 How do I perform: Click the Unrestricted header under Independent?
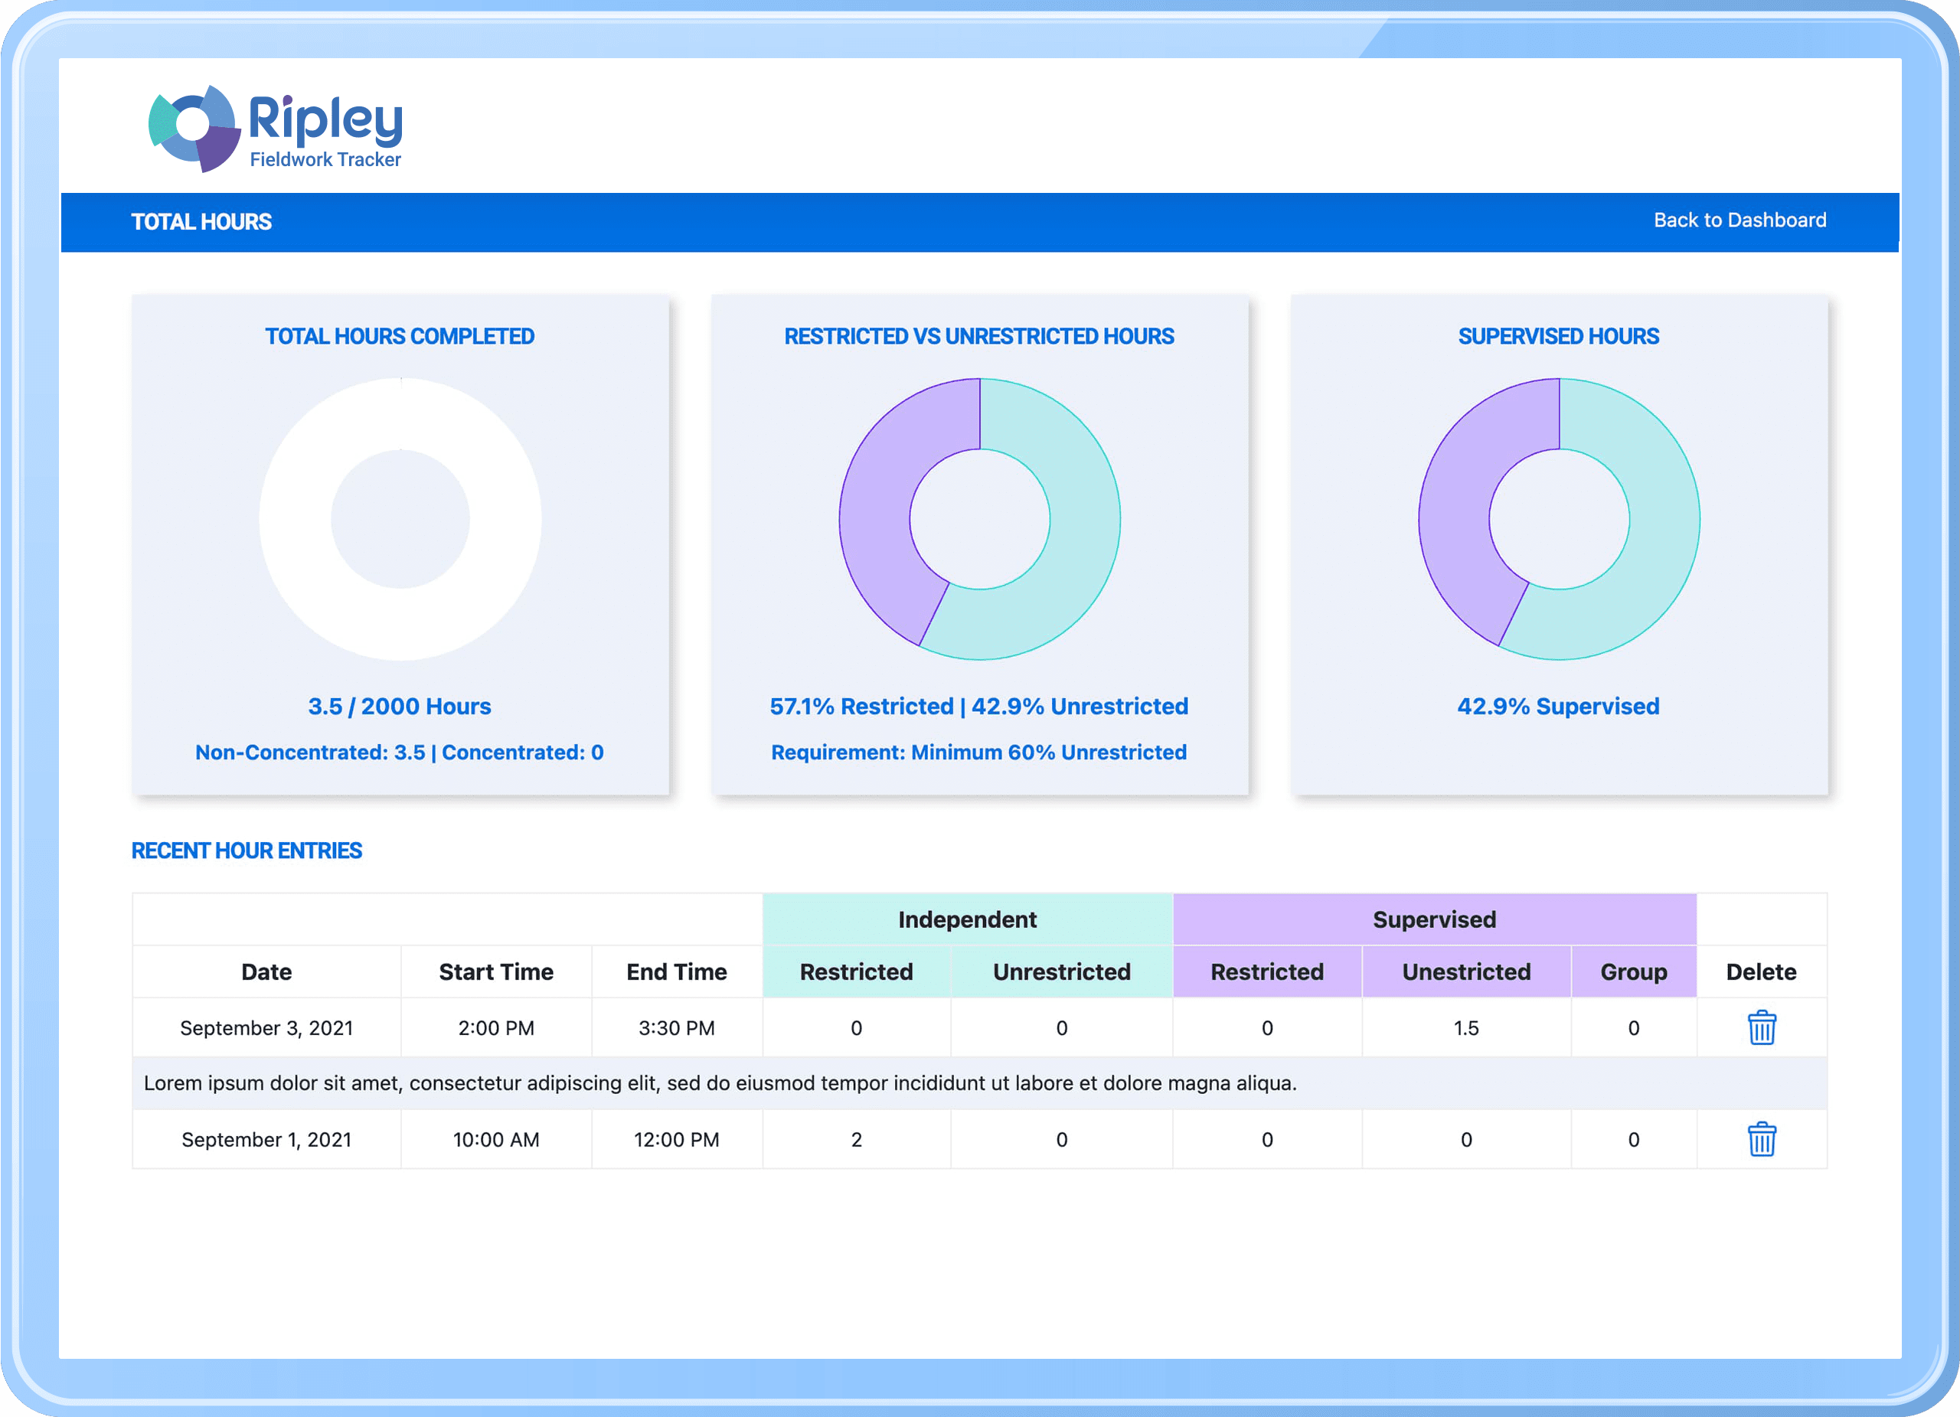click(x=1061, y=971)
